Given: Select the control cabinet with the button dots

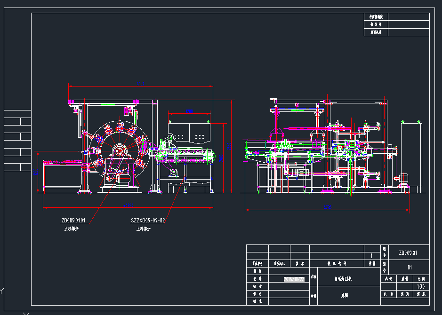Looking at the screenshot, I should point(189,133).
